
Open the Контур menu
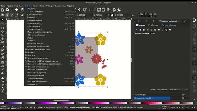pos(36,6)
